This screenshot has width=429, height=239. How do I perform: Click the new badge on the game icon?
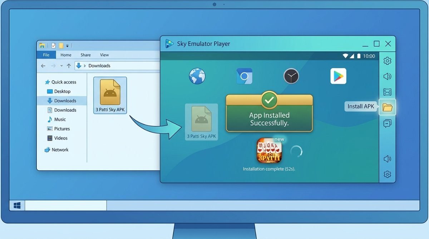[x=279, y=139]
